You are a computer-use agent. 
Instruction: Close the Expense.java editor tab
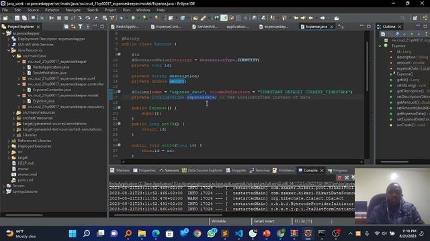click(x=331, y=27)
